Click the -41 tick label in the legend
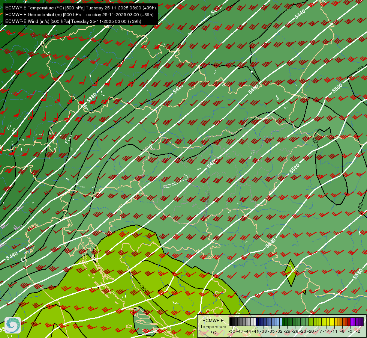The image size is (367, 338). [x=255, y=331]
